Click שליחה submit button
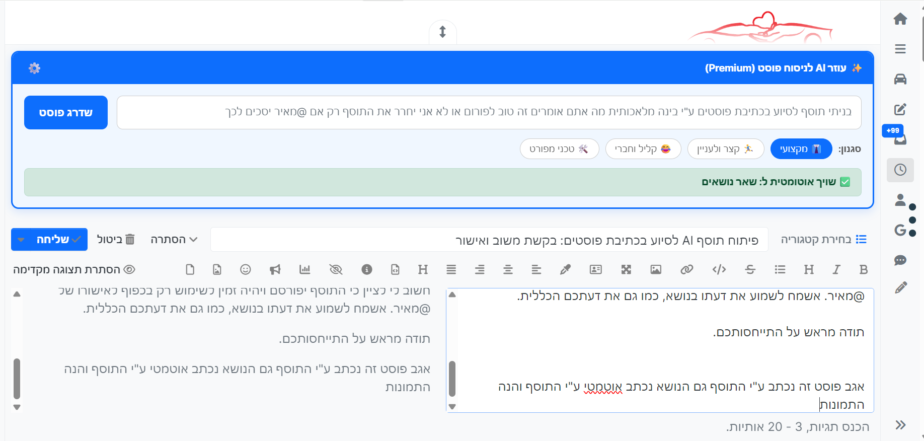Screen dimensions: 924x441 [58, 239]
